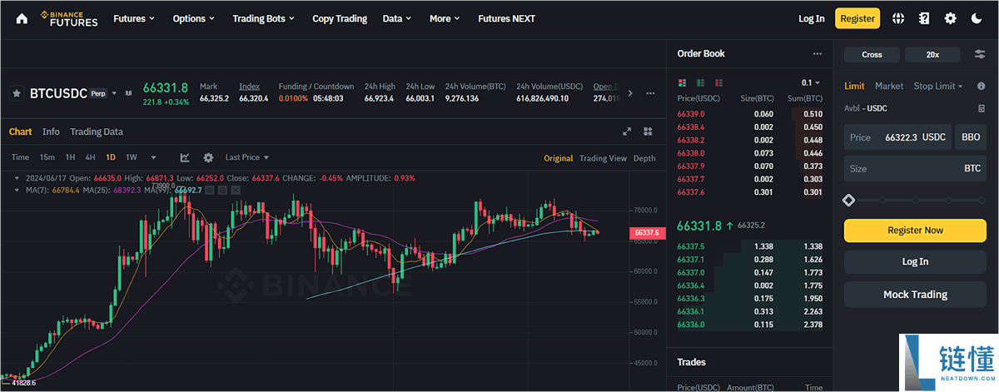Open the MA indicator settings icon
The width and height of the screenshot is (999, 392).
click(x=222, y=190)
